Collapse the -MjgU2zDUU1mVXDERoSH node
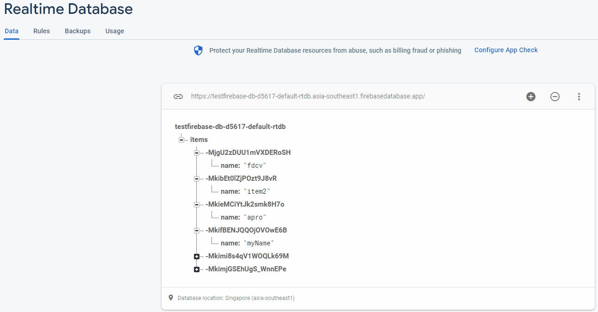598x312 pixels. (196, 153)
